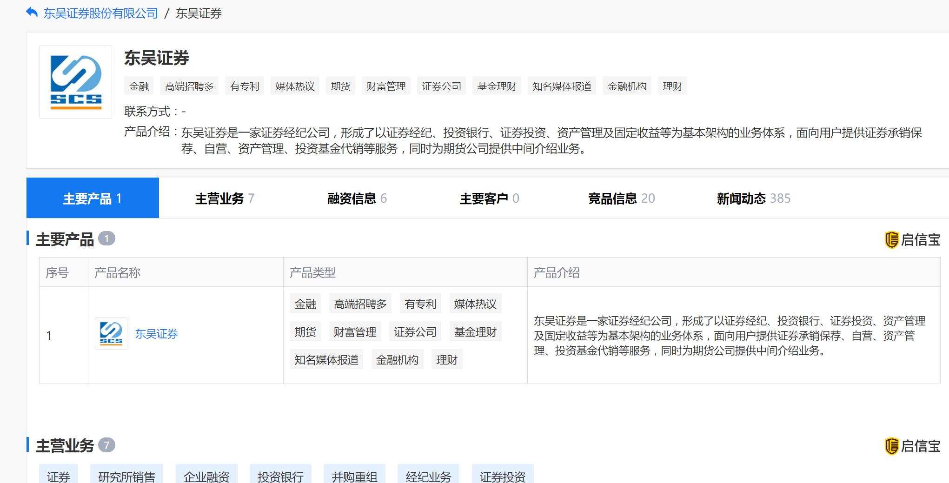The height and width of the screenshot is (483, 949).
Task: Click the 东吴证券 company title heading
Action: coord(157,58)
